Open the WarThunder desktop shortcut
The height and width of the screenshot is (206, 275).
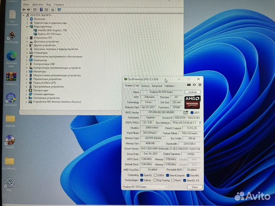12,37
